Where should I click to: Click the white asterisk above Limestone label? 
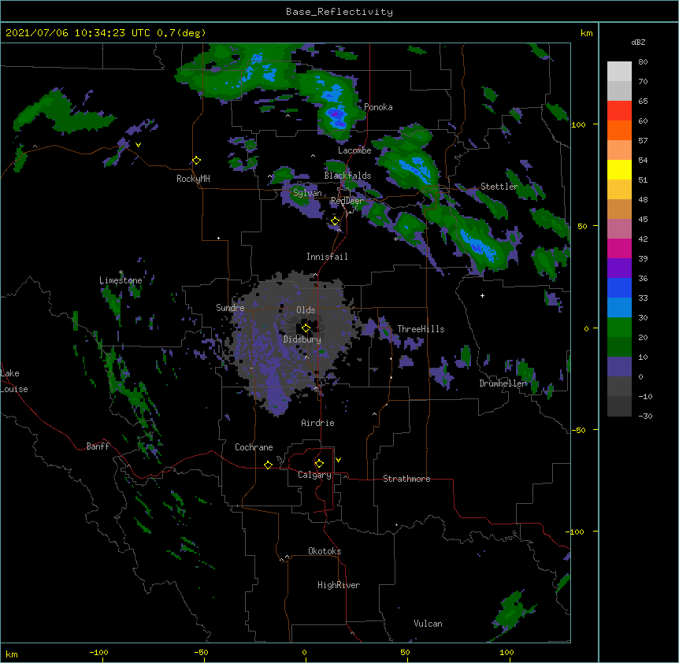pos(121,272)
